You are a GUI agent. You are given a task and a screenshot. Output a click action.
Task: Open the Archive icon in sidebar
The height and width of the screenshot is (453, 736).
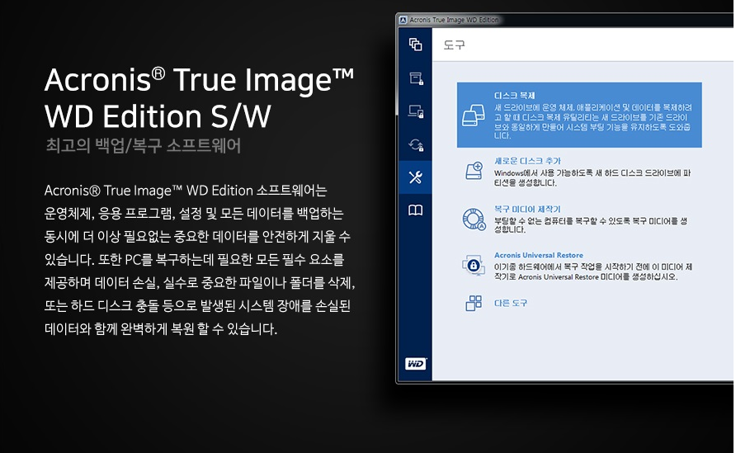pos(416,78)
